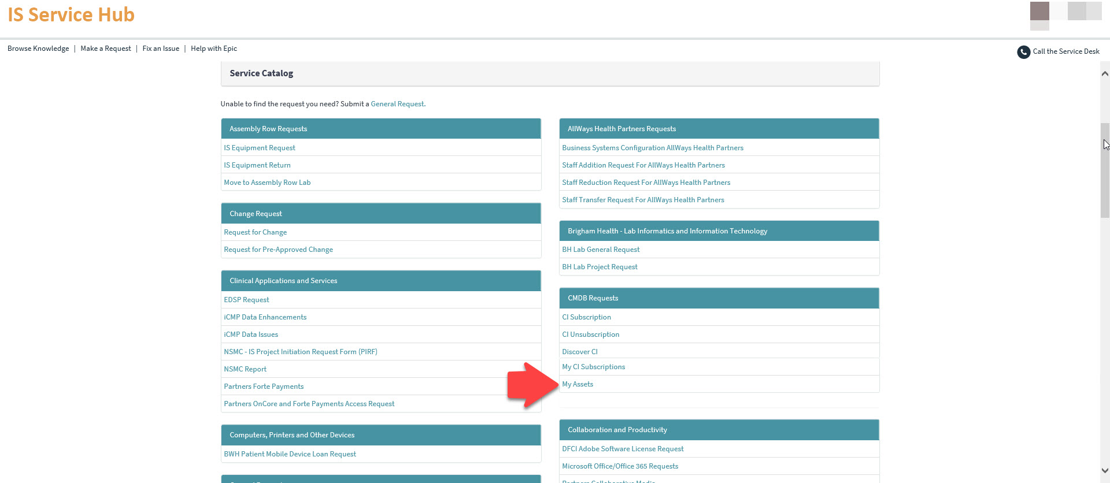Select iCMP Data Enhancements
This screenshot has height=483, width=1110.
point(265,317)
